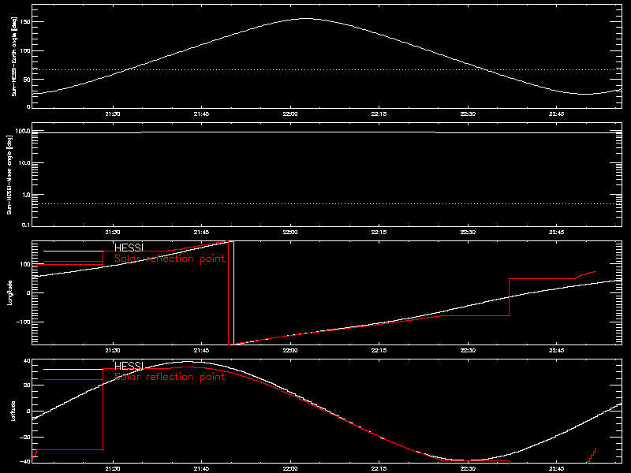This screenshot has height=473, width=631.
Task: Click the 10.0 tick on the Sun-HESSI-Noon angle axis
Action: (24, 163)
